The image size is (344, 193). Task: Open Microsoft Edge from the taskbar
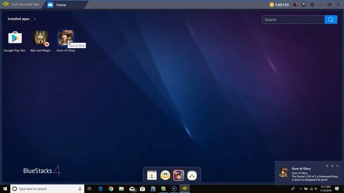point(101,189)
